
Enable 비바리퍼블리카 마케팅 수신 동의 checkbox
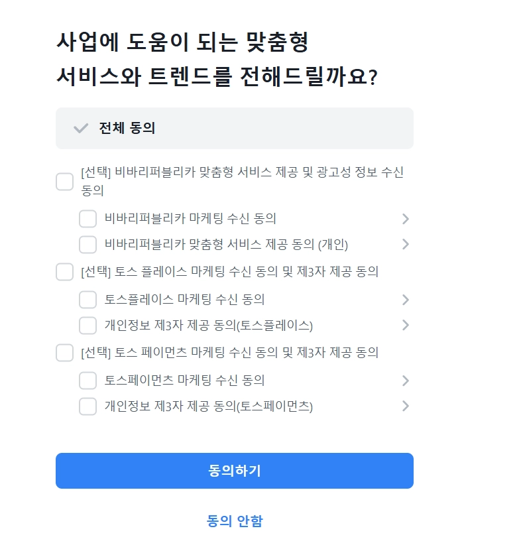(88, 219)
